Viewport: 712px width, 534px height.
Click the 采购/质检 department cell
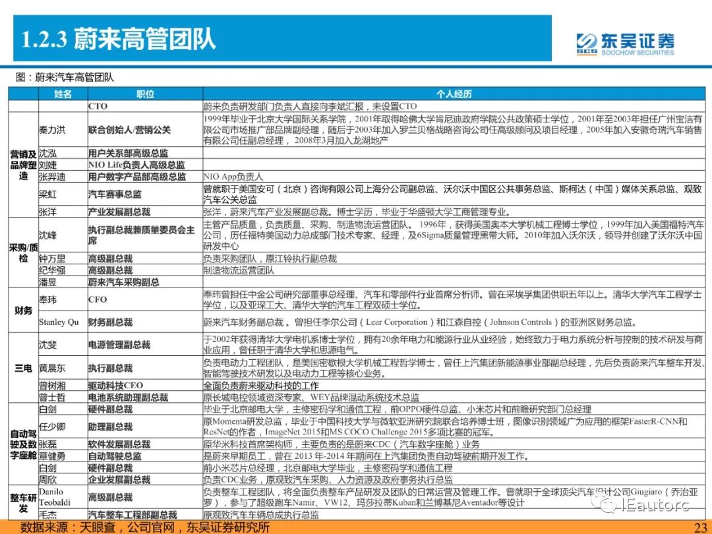(x=24, y=252)
